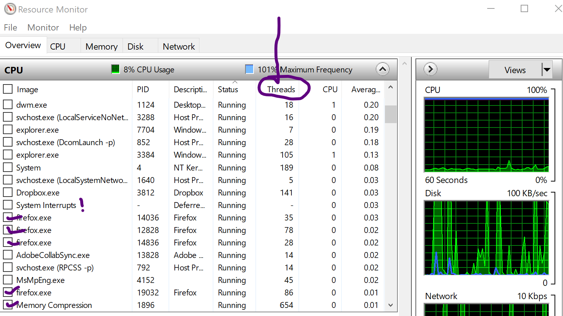Screen dimensions: 563x316
Task: Switch to the Network tab
Action: (179, 47)
